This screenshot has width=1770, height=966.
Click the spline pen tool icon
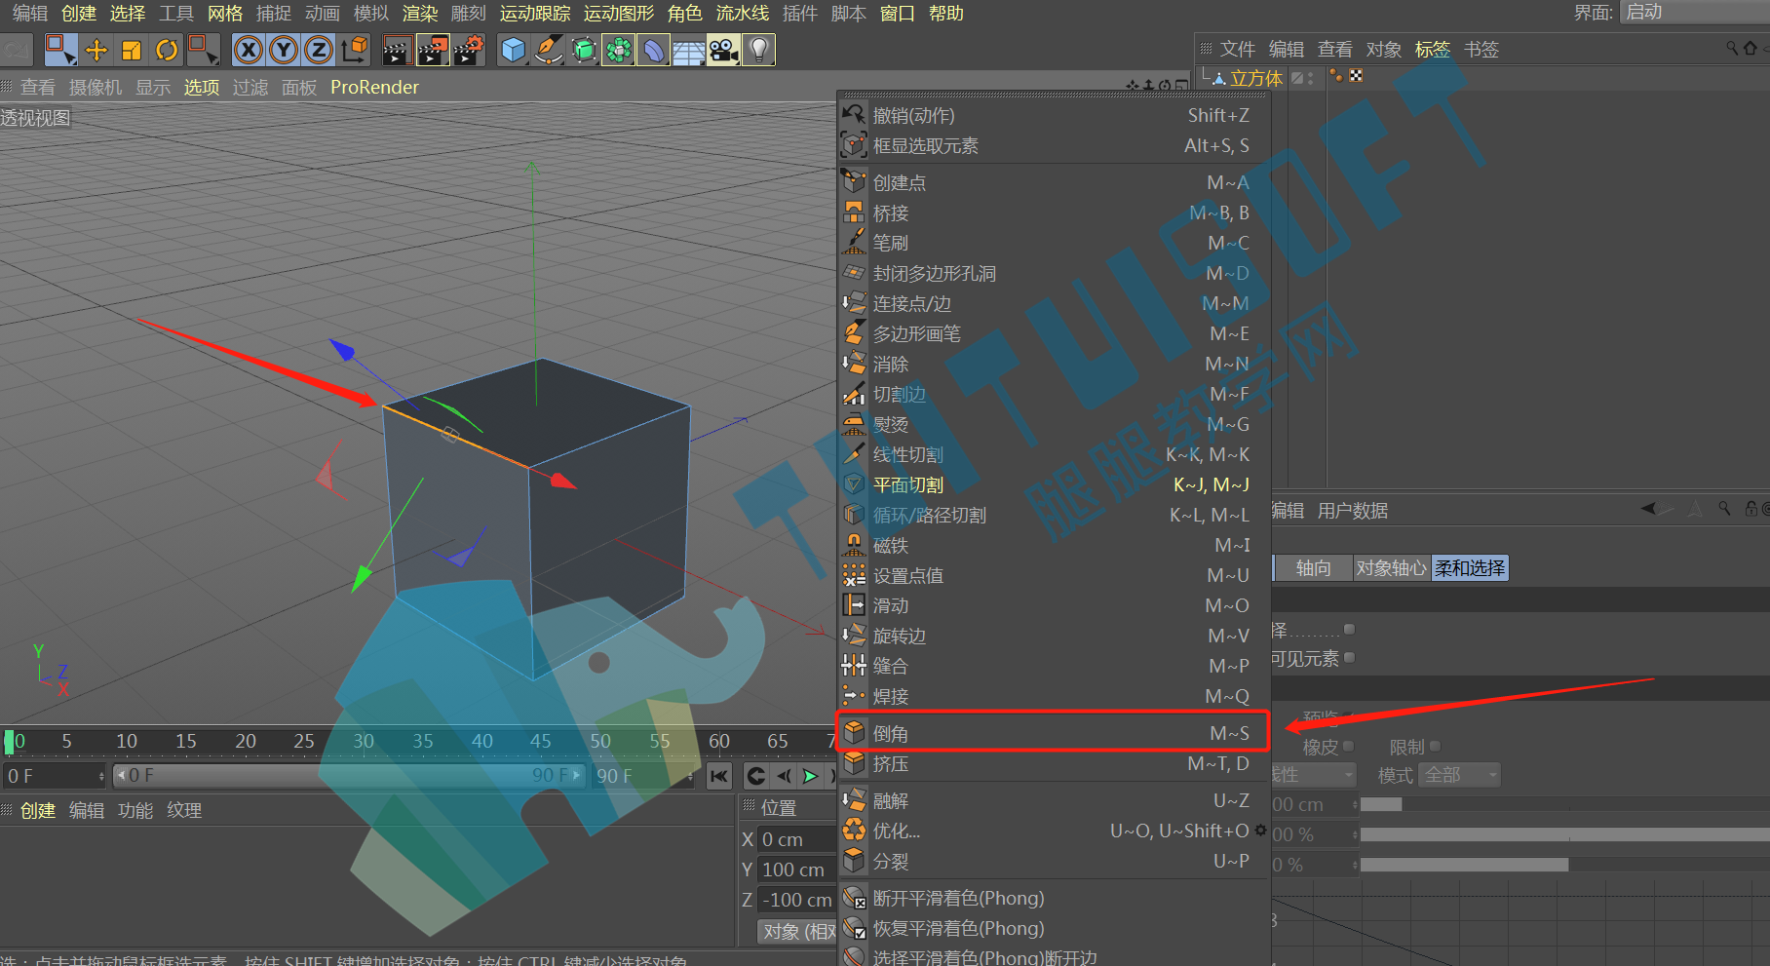click(x=549, y=50)
